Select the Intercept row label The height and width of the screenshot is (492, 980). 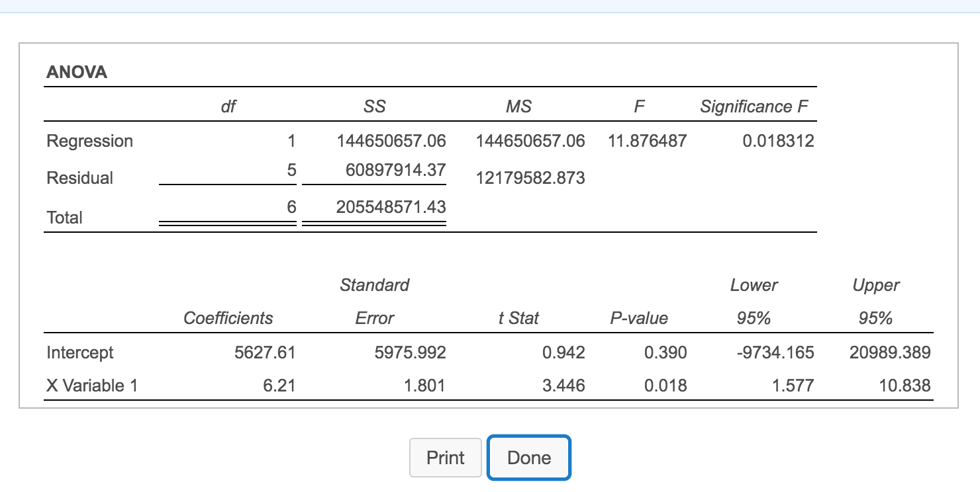pos(80,352)
